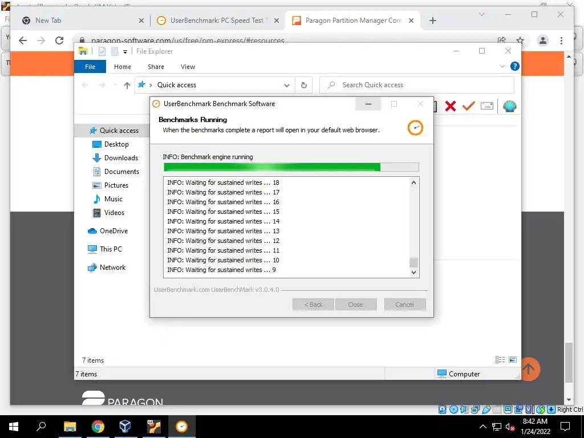584x438 pixels.
Task: Click VirtualBox USB status icon
Action: tap(486, 409)
